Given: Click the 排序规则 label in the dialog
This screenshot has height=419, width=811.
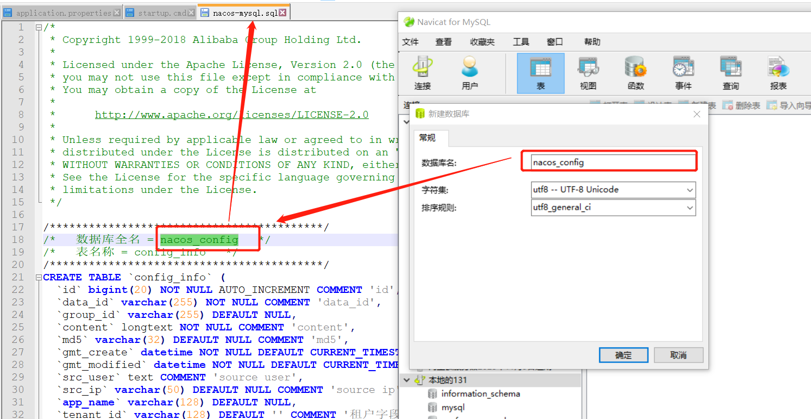Looking at the screenshot, I should pyautogui.click(x=439, y=208).
